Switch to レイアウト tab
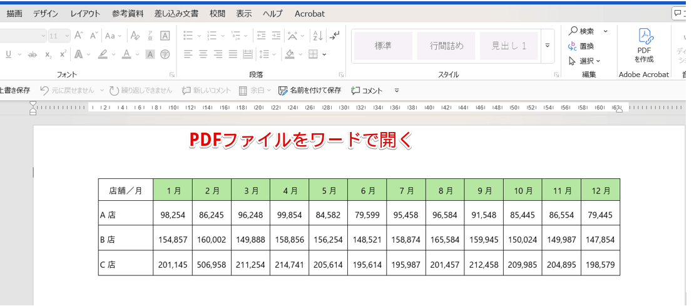The height and width of the screenshot is (306, 699). pos(85,14)
